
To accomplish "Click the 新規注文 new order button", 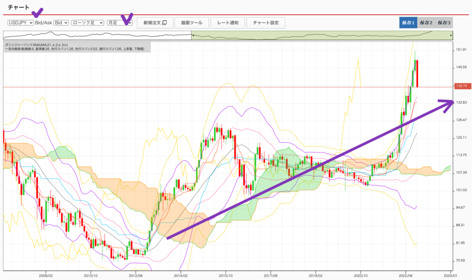I will [x=155, y=23].
